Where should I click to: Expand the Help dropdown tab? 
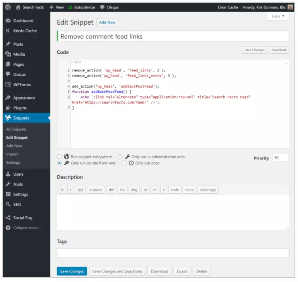pos(278,16)
